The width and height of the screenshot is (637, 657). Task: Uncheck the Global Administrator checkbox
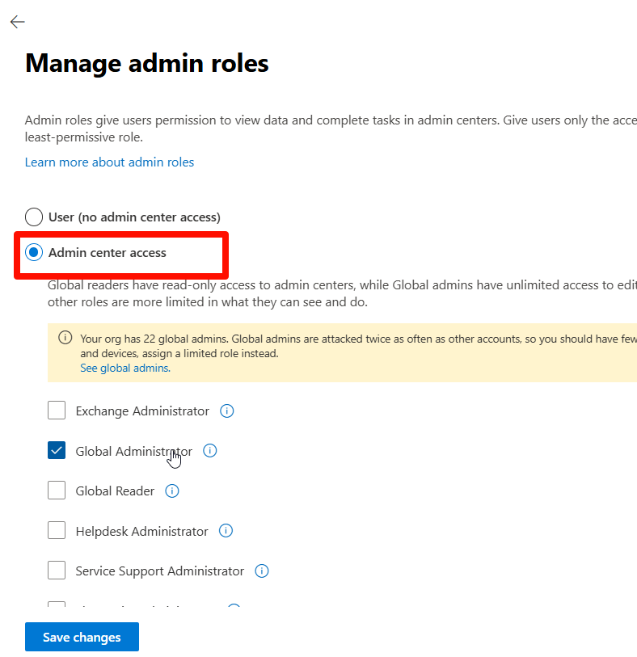pyautogui.click(x=57, y=450)
